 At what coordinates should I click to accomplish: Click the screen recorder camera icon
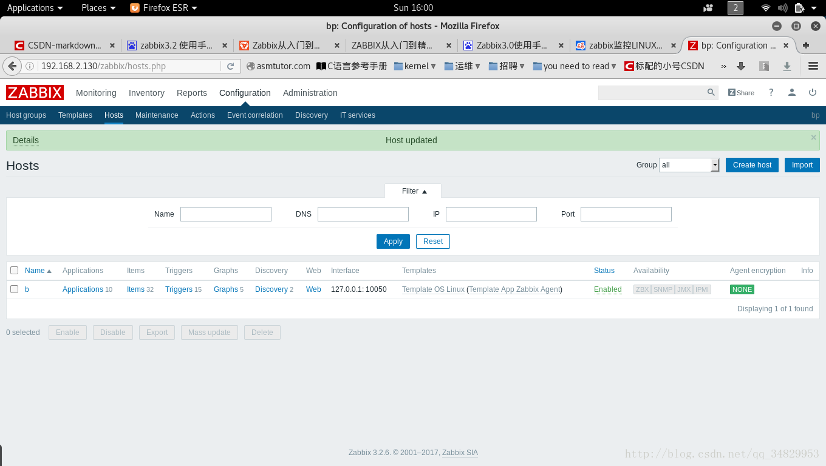(708, 8)
